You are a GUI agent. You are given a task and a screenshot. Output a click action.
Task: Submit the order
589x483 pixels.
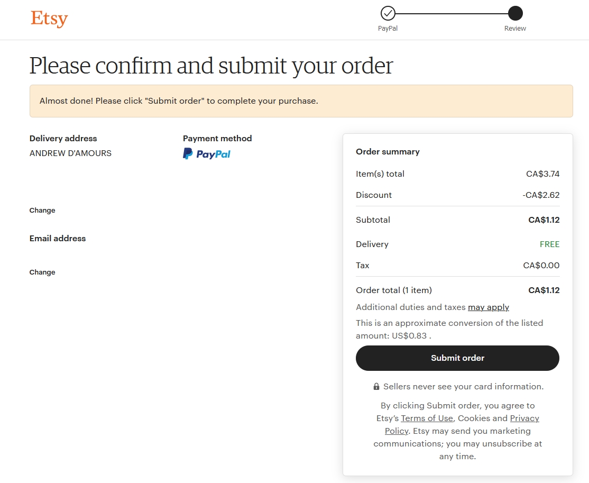(x=457, y=358)
